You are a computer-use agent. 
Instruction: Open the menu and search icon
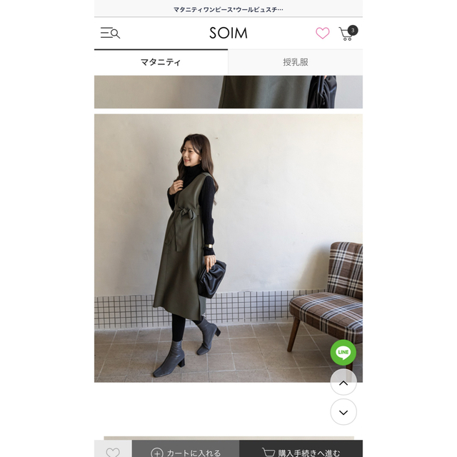point(110,33)
